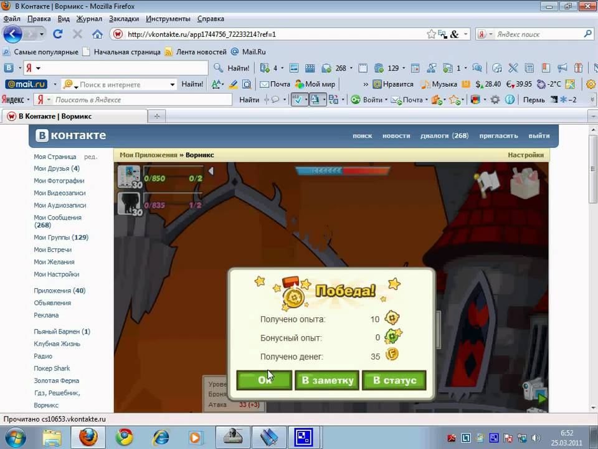Image resolution: width=598 pixels, height=449 pixels.
Task: Open the Закладки menu
Action: tap(124, 19)
